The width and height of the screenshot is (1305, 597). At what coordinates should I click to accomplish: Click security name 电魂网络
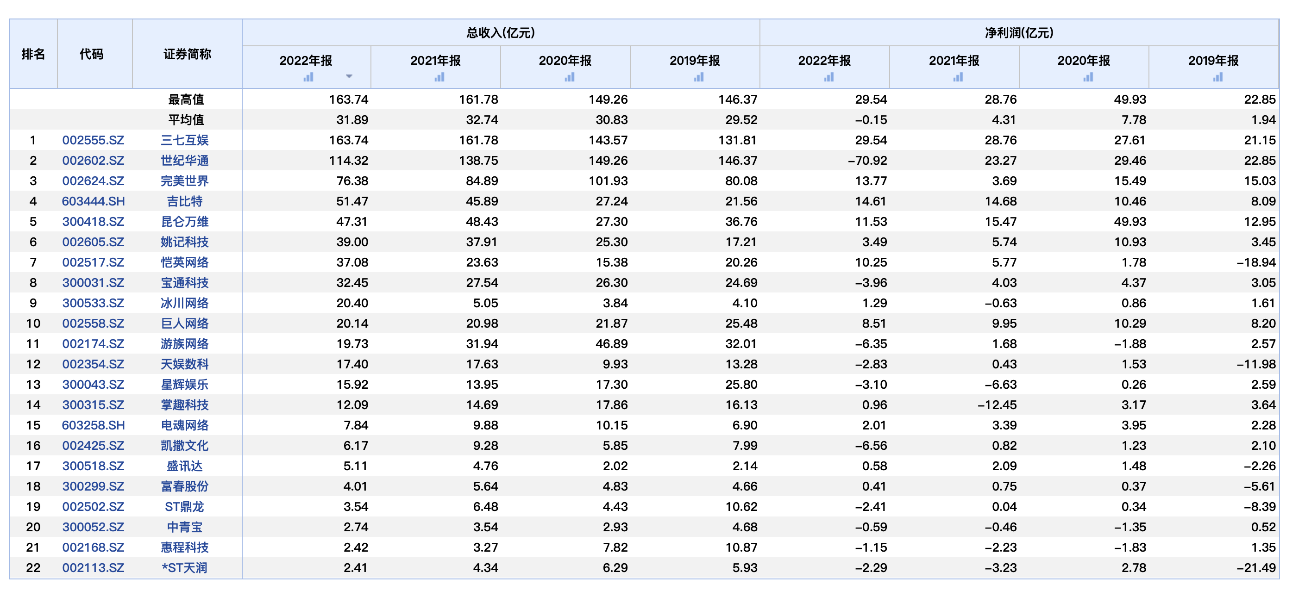coord(185,425)
